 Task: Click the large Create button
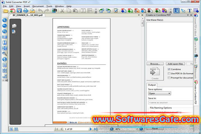click(155, 73)
